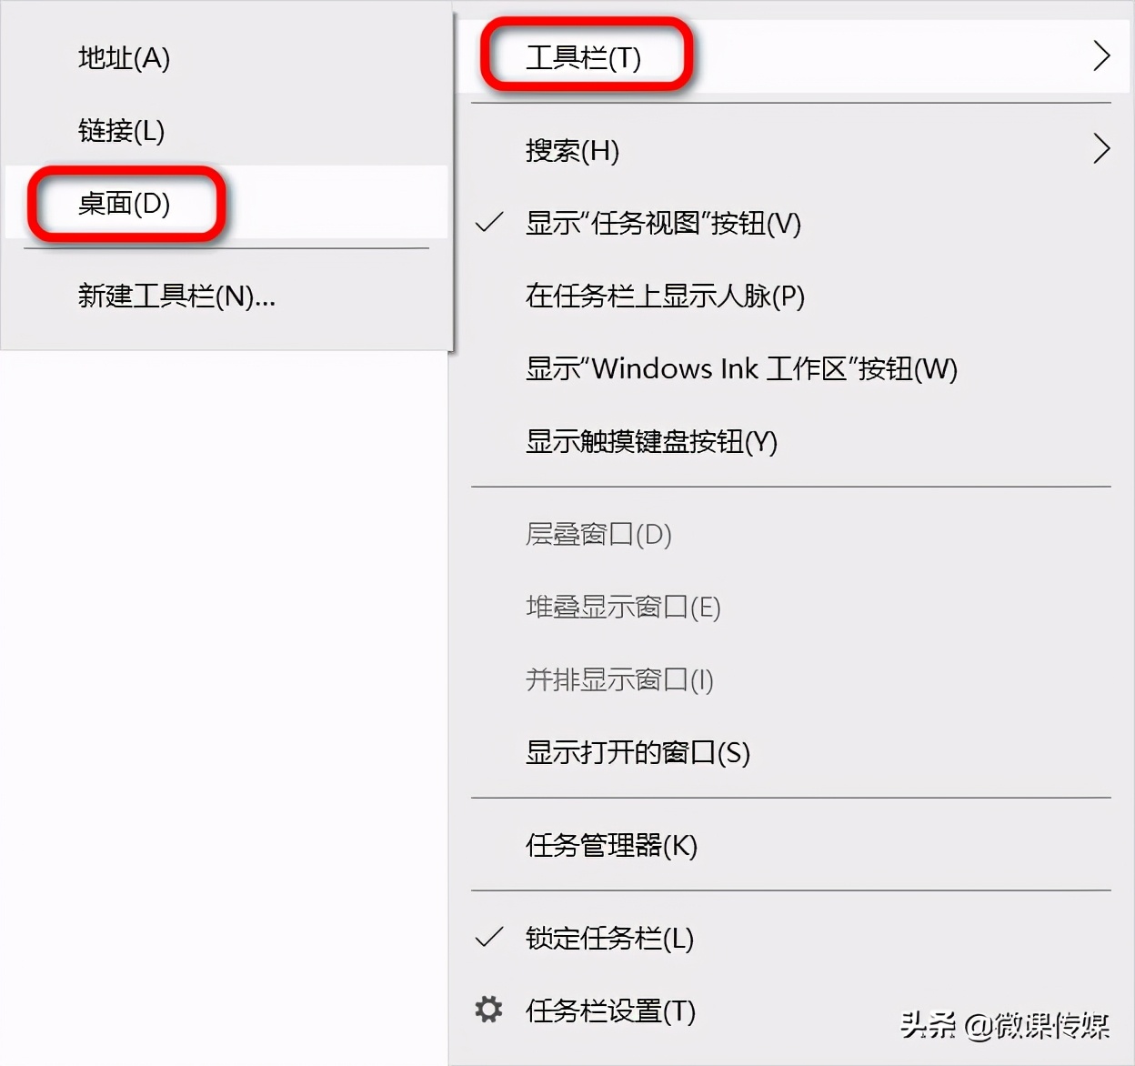This screenshot has height=1066, width=1135.
Task: Click the checkmark beside 显示任务视图按钮
Action: click(488, 223)
